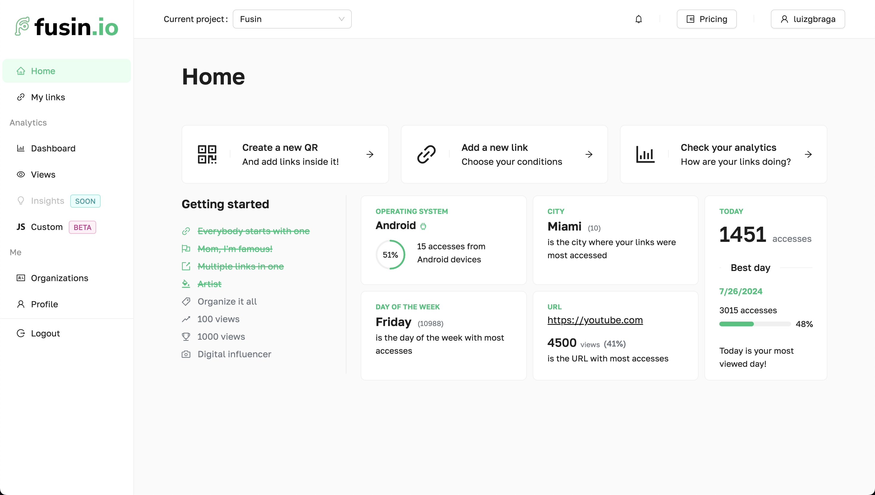The image size is (875, 495).
Task: Click the Android robot icon
Action: click(x=423, y=226)
